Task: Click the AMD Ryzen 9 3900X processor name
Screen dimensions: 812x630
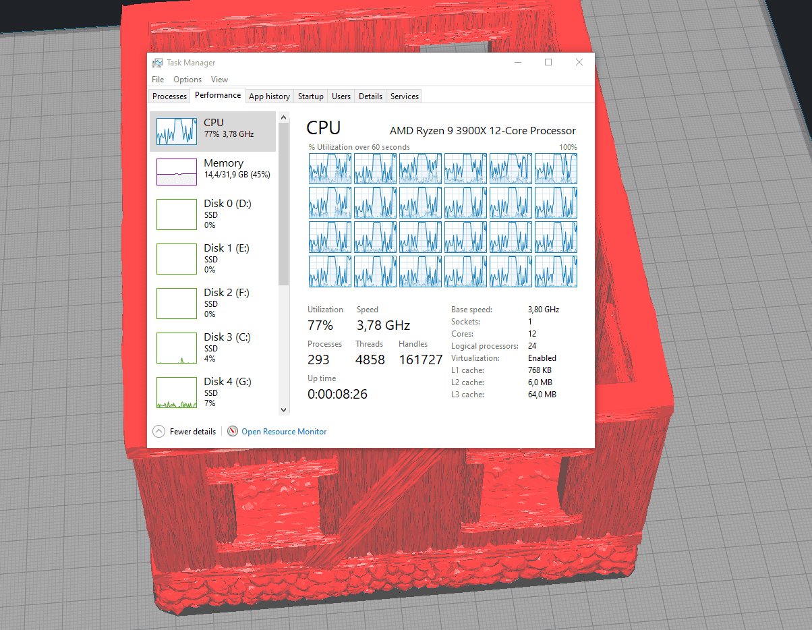Action: [483, 131]
